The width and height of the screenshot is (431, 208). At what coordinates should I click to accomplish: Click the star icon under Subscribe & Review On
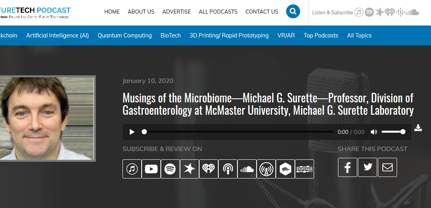[190, 169]
